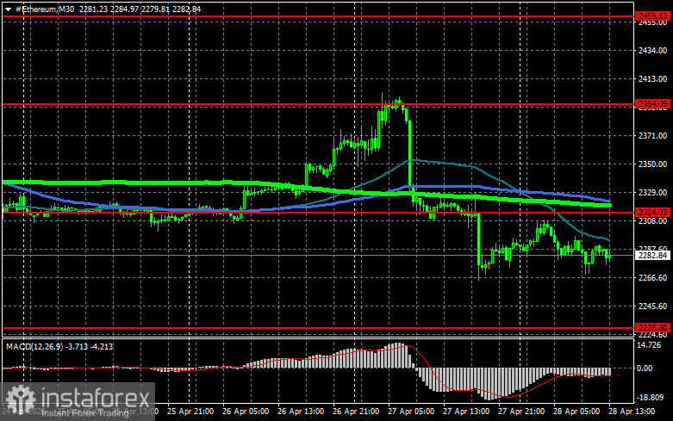Image resolution: width=673 pixels, height=421 pixels.
Task: Click the 2413.00 price scale label
Action: [x=652, y=79]
